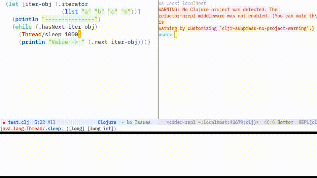Click 'All' buffer position in left mode line
The image size is (317, 178).
tap(52, 122)
